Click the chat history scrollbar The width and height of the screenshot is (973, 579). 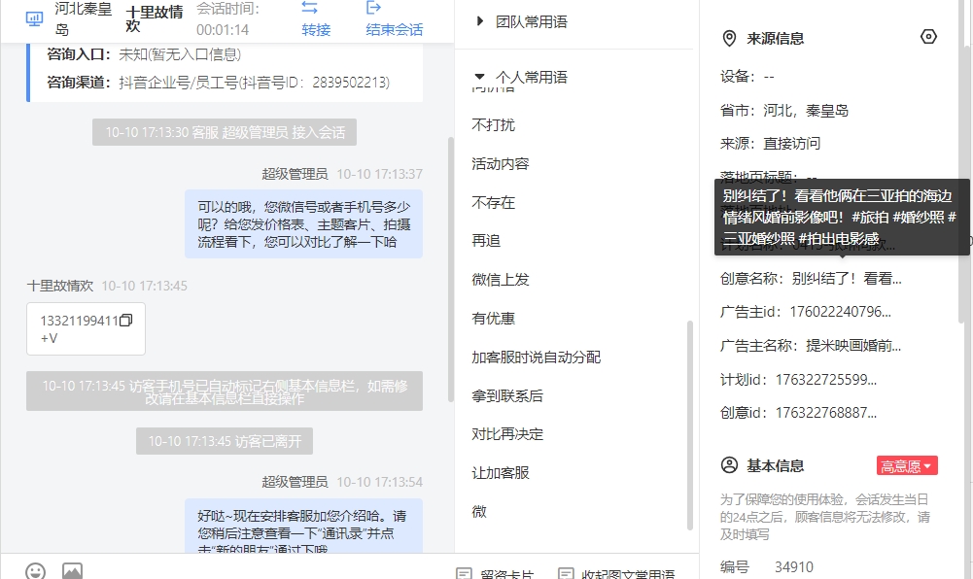(450, 269)
